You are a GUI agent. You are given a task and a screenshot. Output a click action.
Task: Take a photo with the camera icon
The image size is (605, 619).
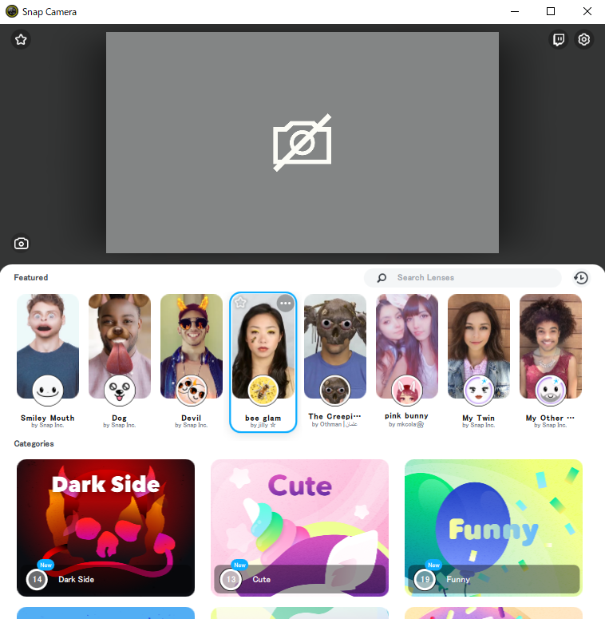point(22,243)
